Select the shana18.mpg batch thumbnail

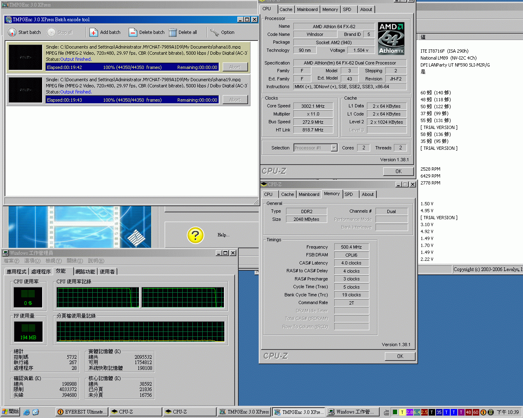pyautogui.click(x=25, y=57)
